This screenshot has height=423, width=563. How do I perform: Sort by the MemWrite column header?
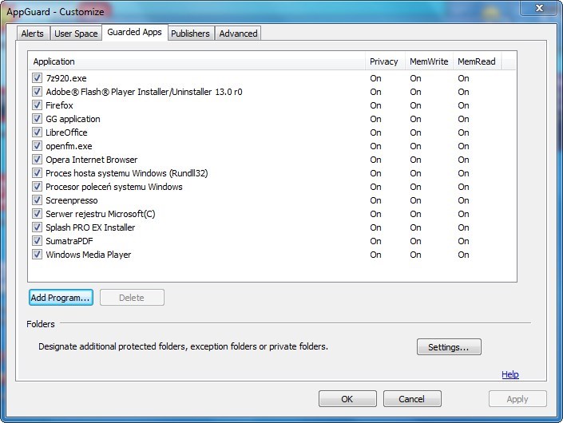[x=429, y=61]
